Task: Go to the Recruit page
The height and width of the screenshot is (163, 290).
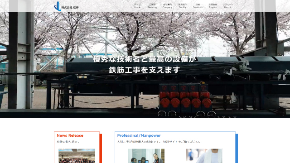Action: point(228,6)
